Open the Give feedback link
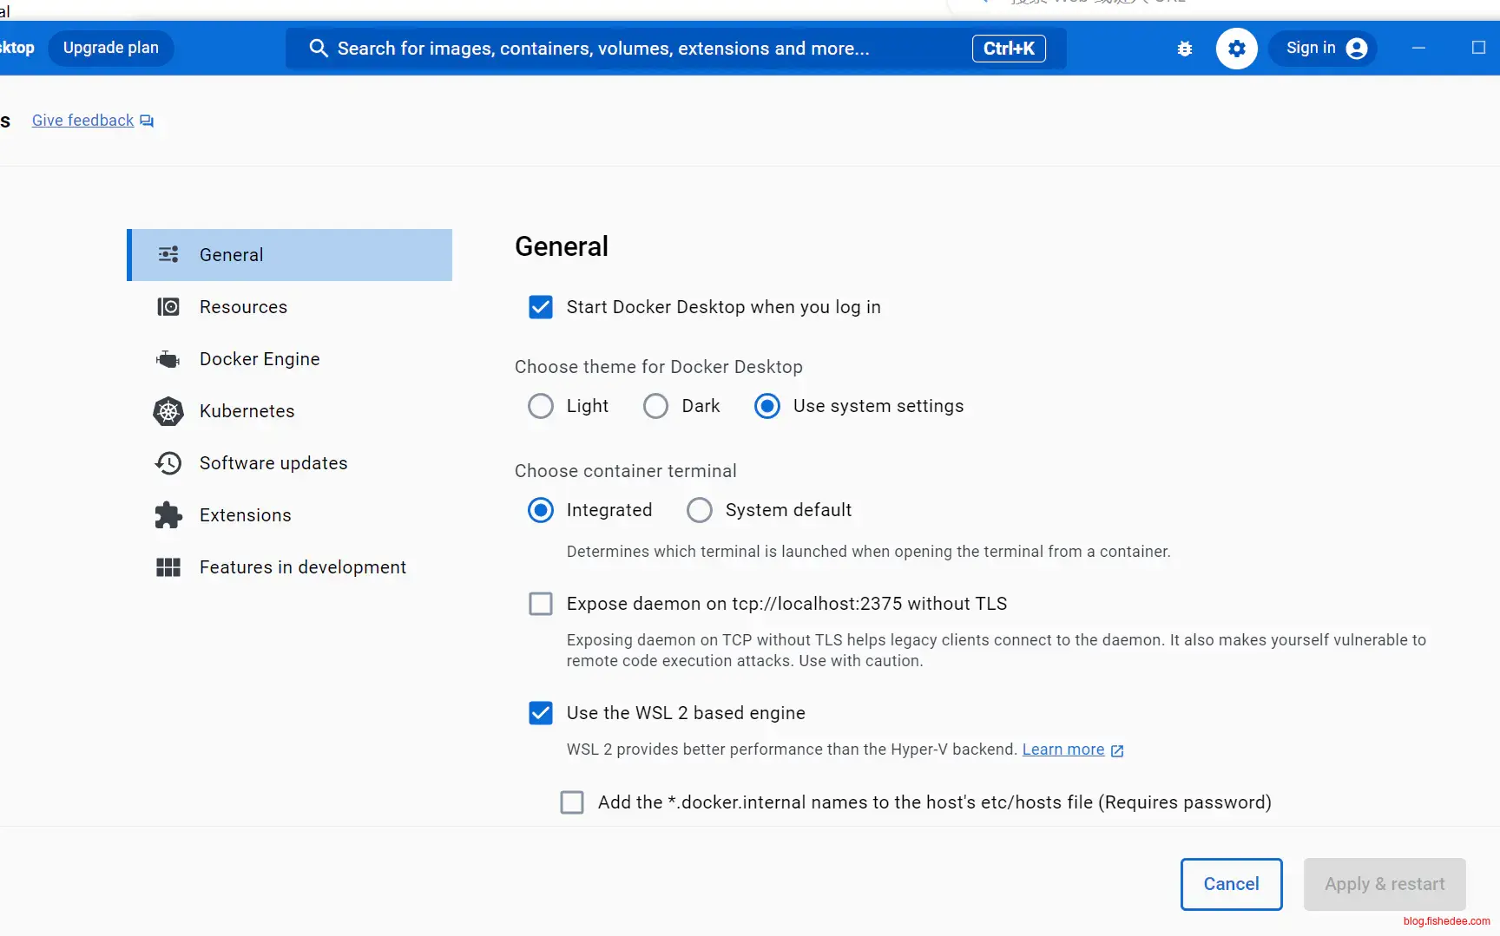Image resolution: width=1500 pixels, height=936 pixels. 83,121
